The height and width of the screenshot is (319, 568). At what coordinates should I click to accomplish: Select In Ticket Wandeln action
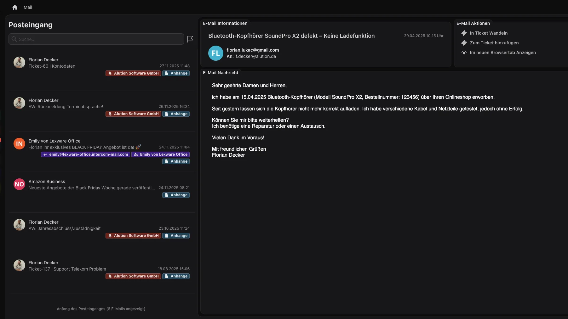click(x=489, y=33)
